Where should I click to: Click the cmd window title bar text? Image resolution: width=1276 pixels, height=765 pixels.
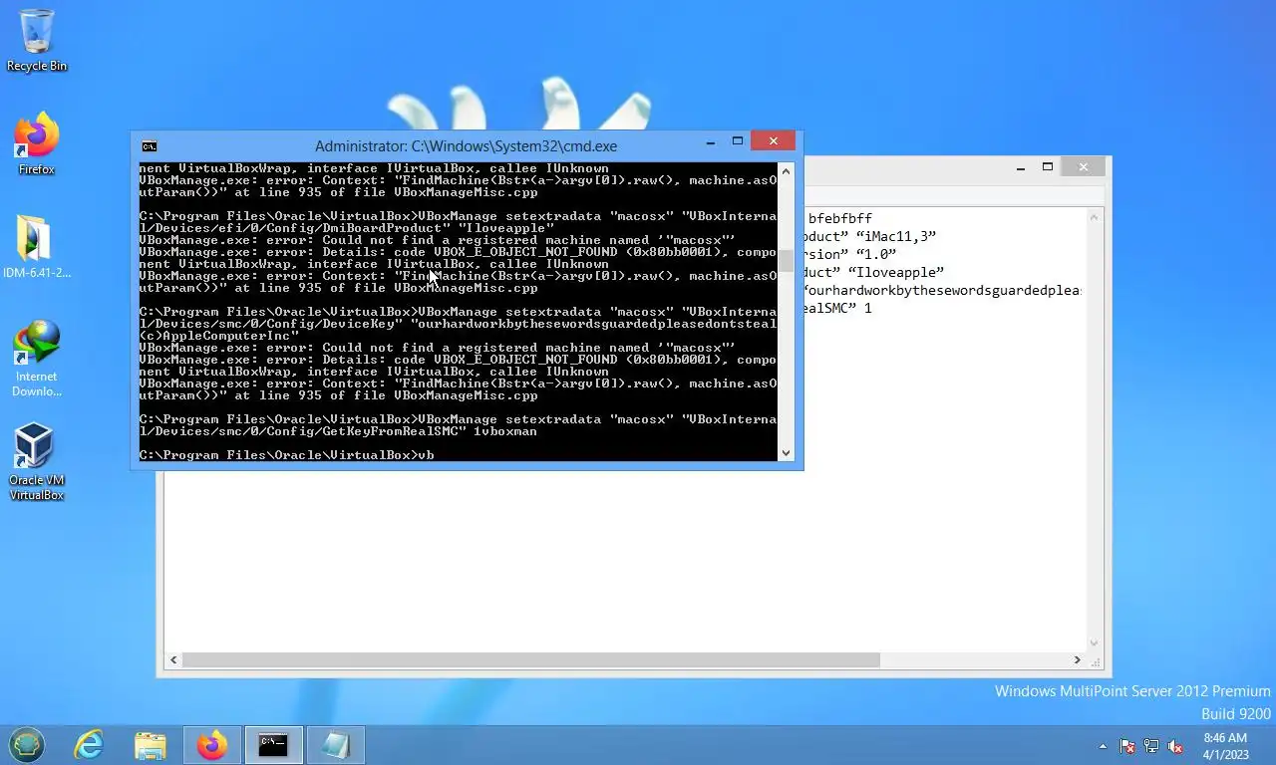click(x=466, y=146)
